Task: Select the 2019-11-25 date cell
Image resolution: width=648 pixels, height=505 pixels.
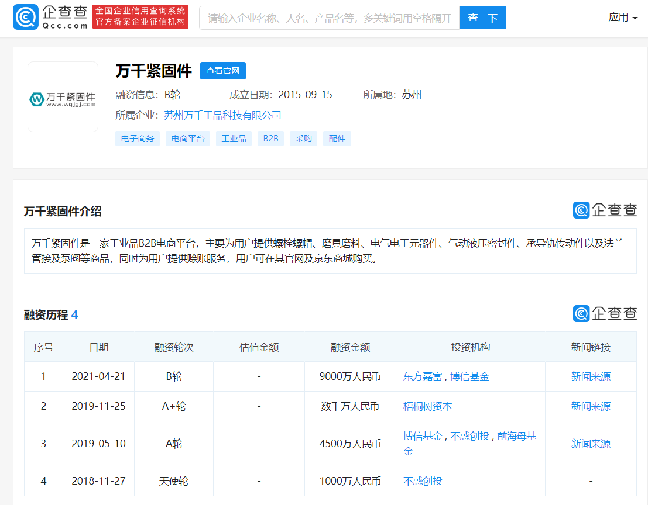Action: point(98,406)
